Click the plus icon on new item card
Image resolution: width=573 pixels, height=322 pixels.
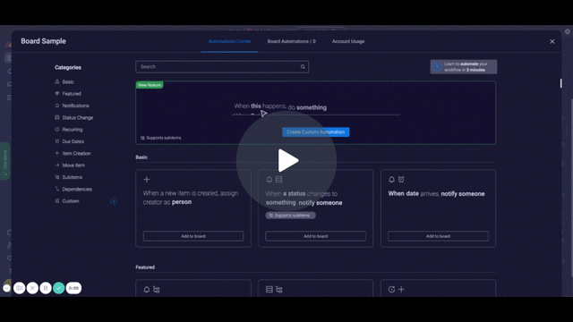(147, 179)
